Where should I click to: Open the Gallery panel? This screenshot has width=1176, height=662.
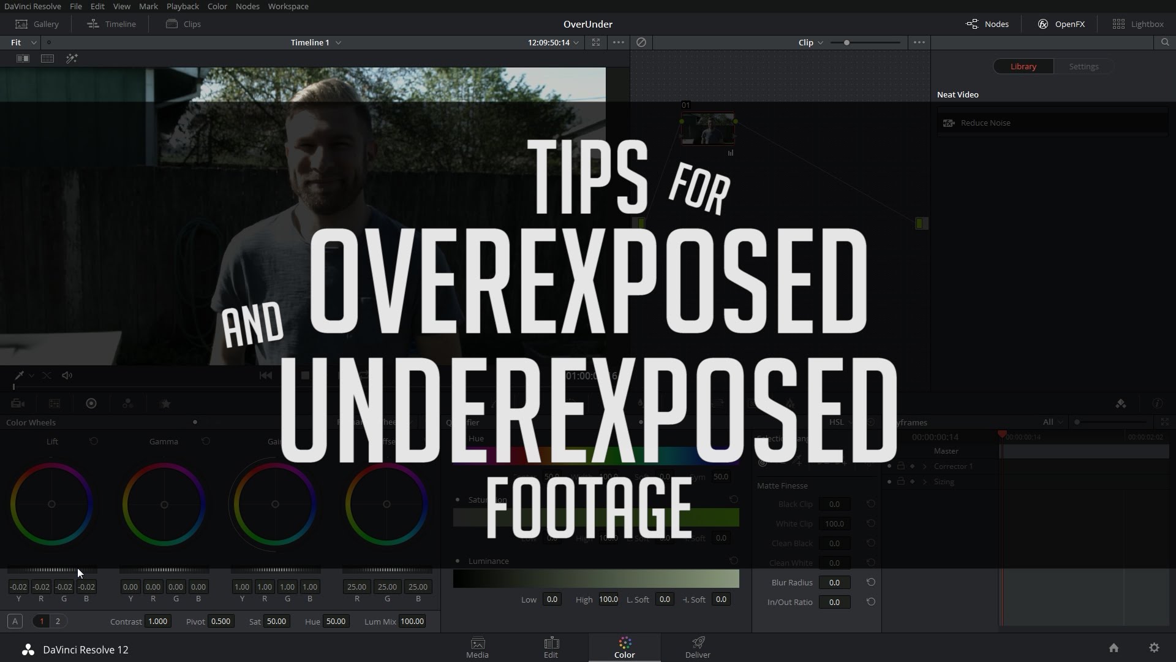pyautogui.click(x=37, y=24)
